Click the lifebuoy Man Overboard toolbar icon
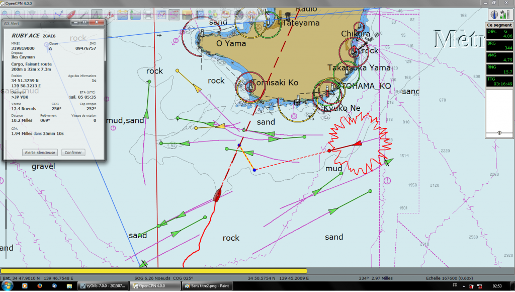515x292 pixels. pos(251,15)
